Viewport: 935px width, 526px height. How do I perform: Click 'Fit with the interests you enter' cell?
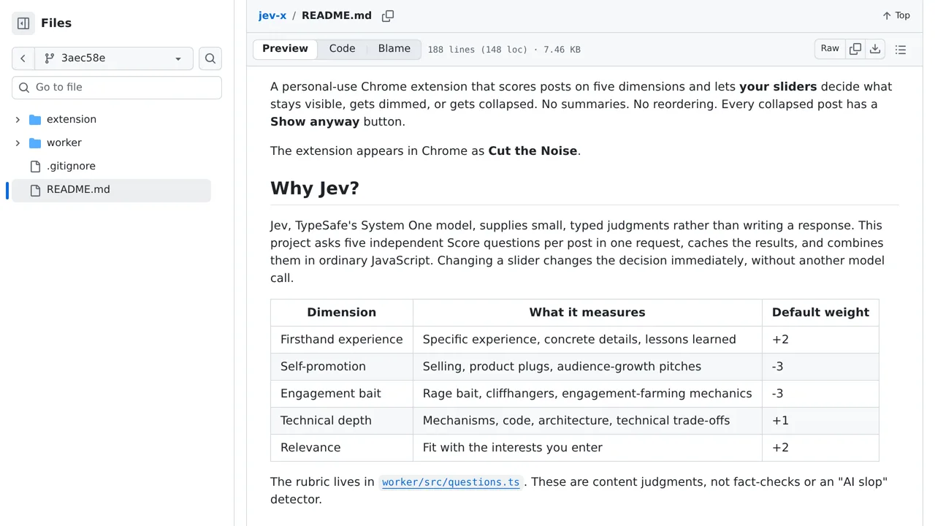pos(587,448)
